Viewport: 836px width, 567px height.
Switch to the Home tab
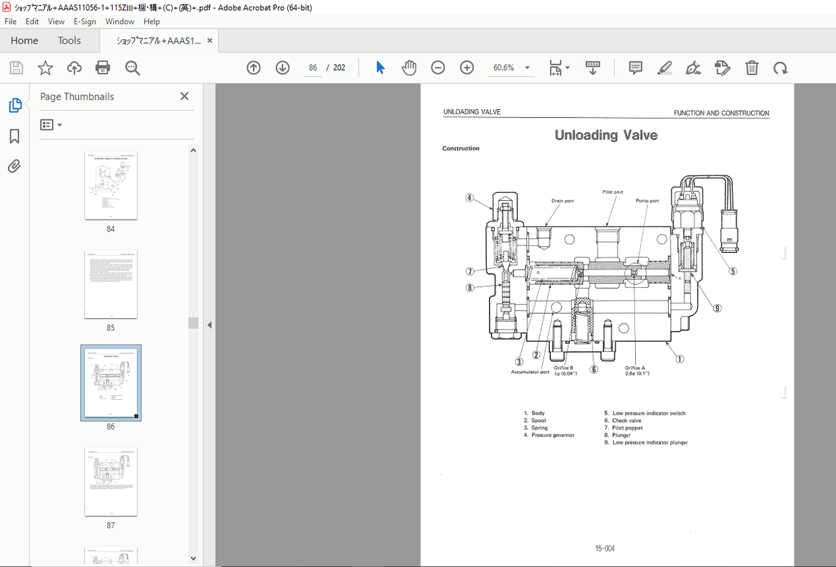(x=24, y=40)
